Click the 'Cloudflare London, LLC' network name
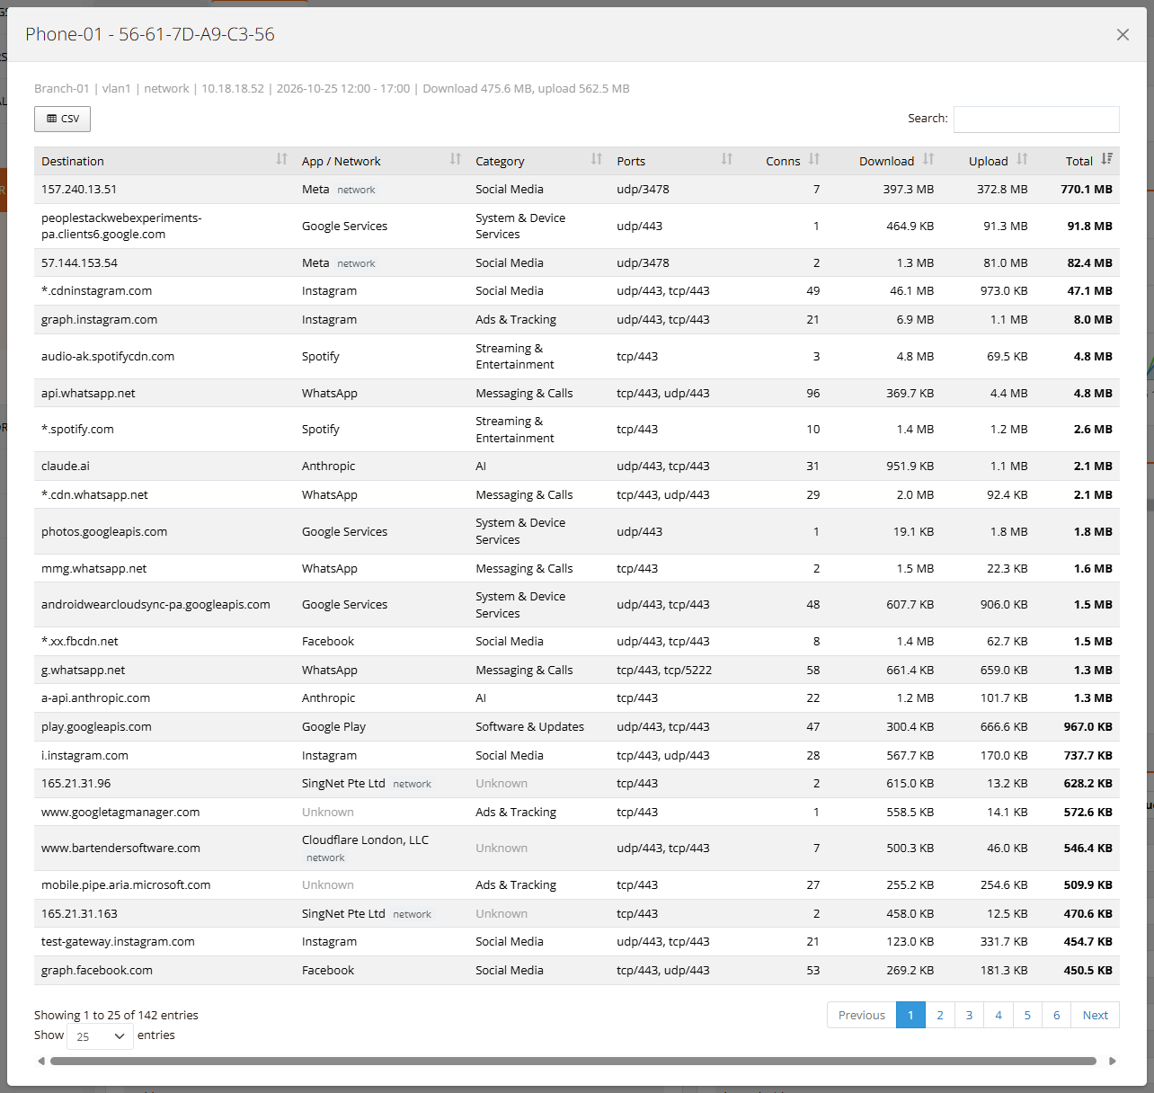Screen dimensions: 1154x1093 pos(365,840)
